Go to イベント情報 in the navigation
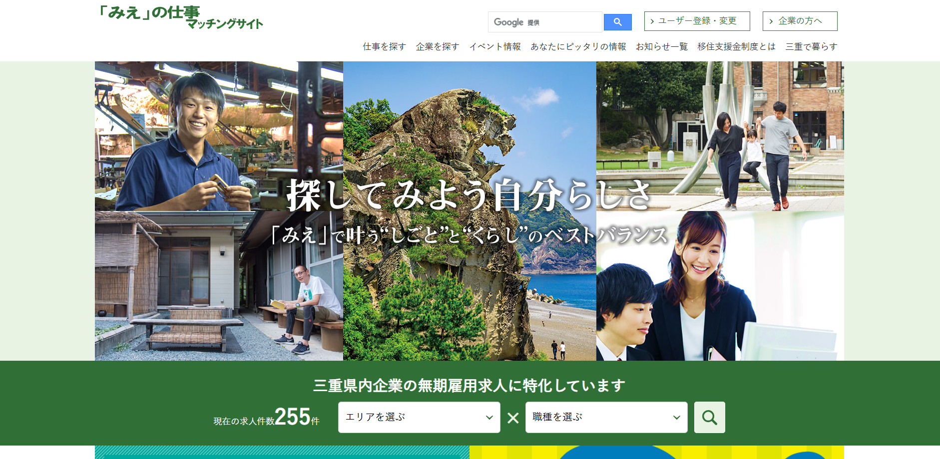The height and width of the screenshot is (459, 940). click(x=494, y=46)
